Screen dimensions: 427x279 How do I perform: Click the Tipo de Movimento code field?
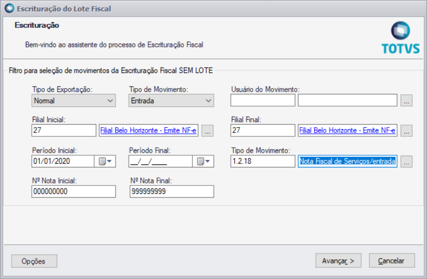tap(263, 162)
